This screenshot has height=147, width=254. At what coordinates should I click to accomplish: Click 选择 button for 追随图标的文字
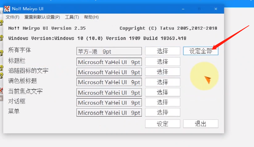click(x=163, y=72)
